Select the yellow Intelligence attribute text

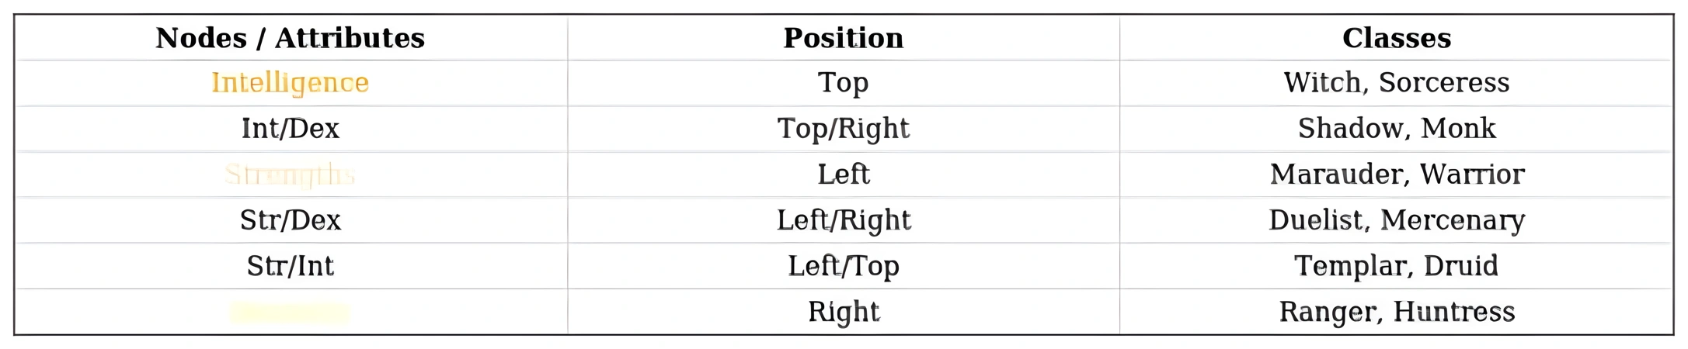pos(291,83)
